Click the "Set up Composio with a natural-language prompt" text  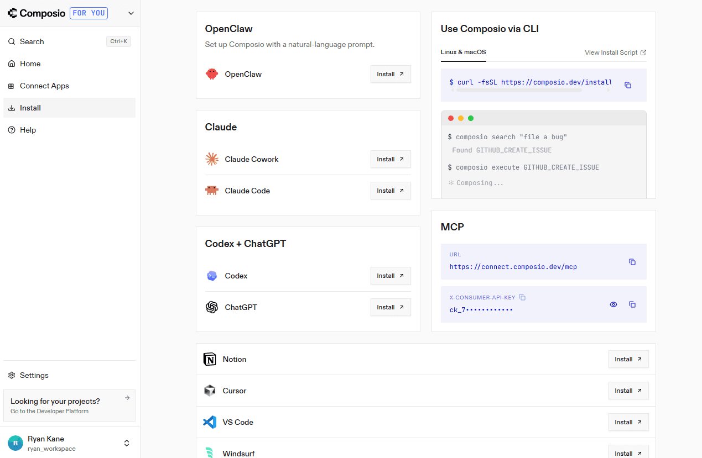[290, 44]
